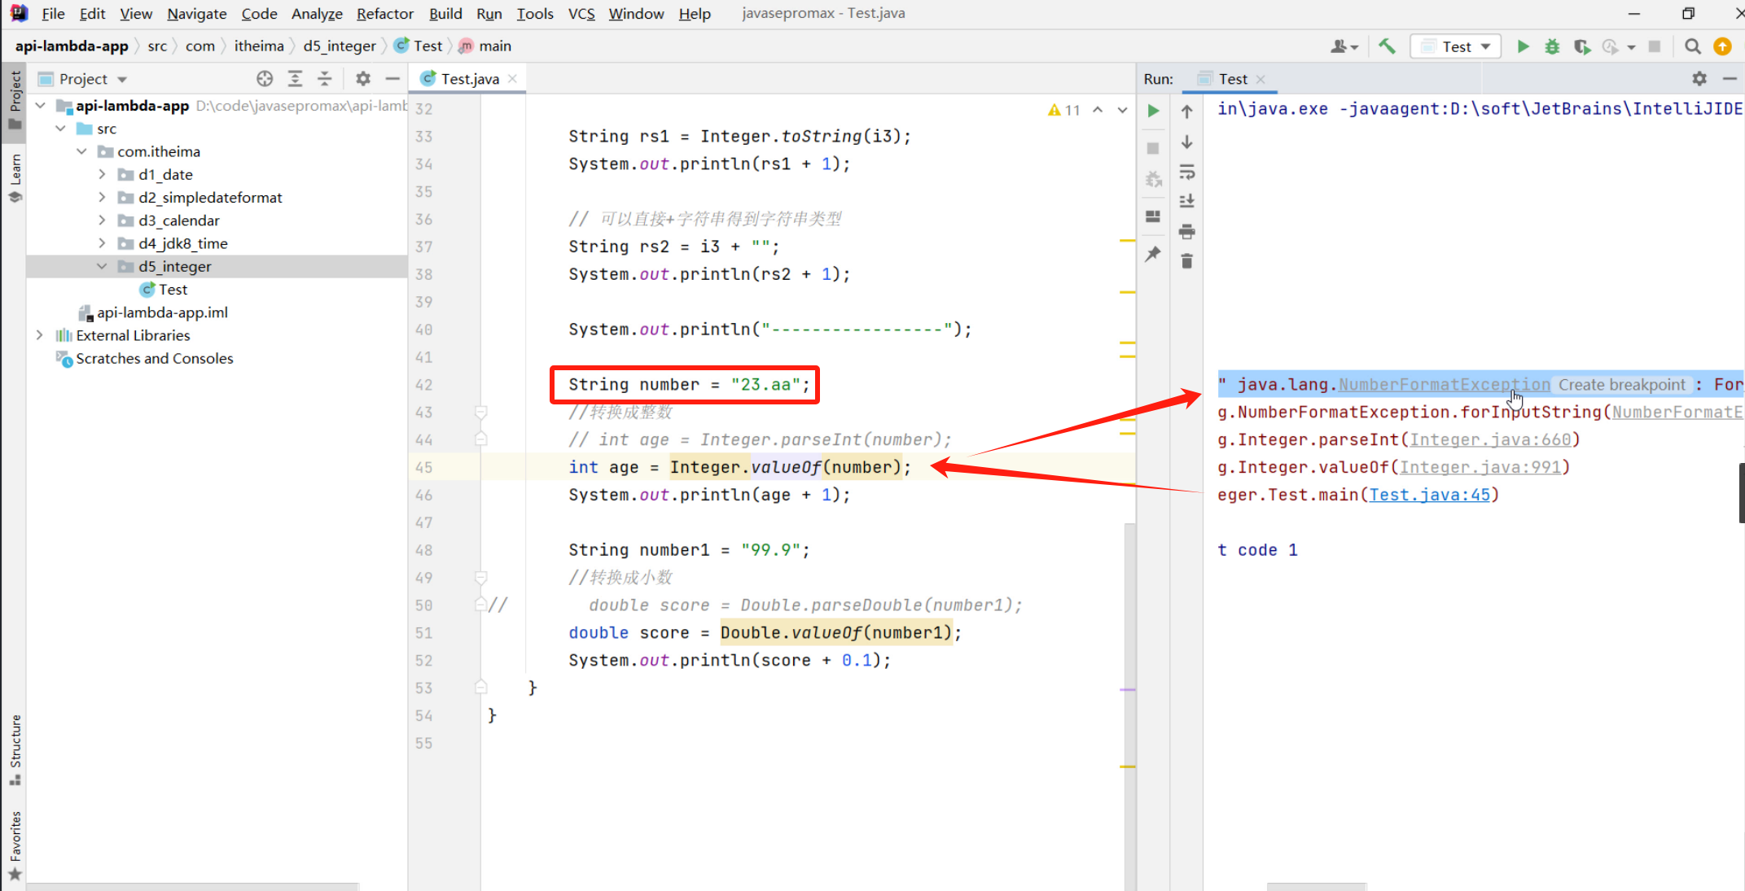Image resolution: width=1745 pixels, height=891 pixels.
Task: Click the green Run button in toolbar
Action: [1523, 46]
